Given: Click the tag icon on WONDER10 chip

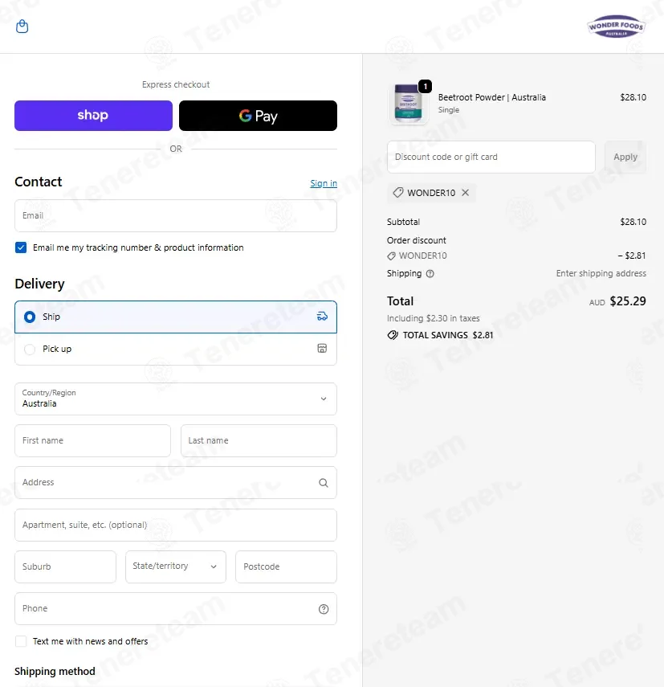Looking at the screenshot, I should click(398, 193).
